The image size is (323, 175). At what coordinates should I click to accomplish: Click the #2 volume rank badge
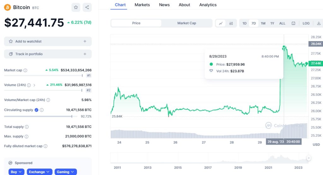(88, 90)
